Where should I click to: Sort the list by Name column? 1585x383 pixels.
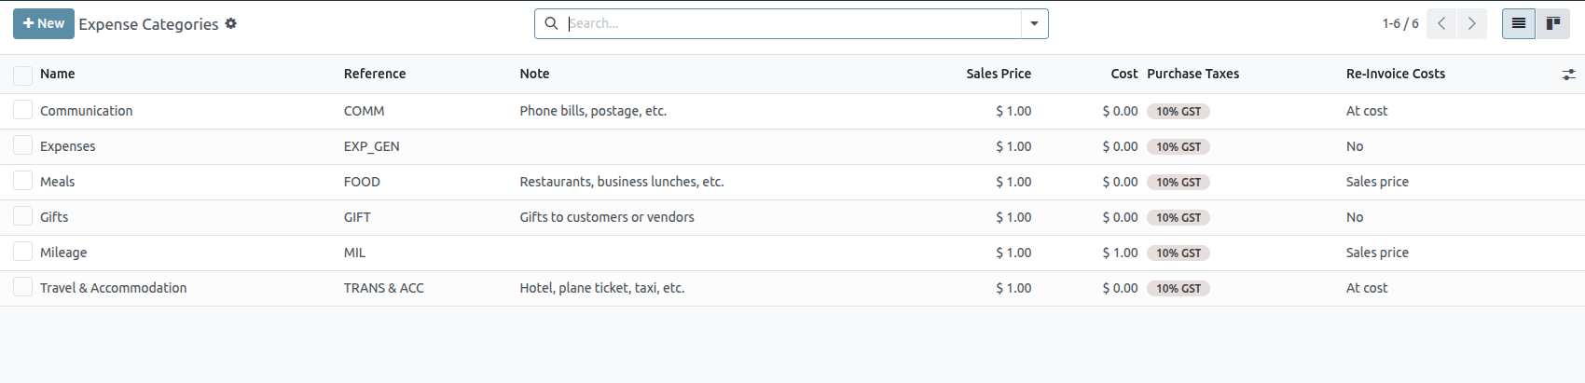coord(58,75)
